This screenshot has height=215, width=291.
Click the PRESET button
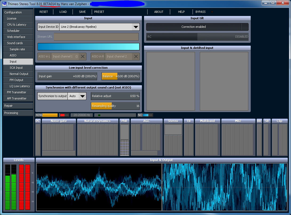coord(99,12)
